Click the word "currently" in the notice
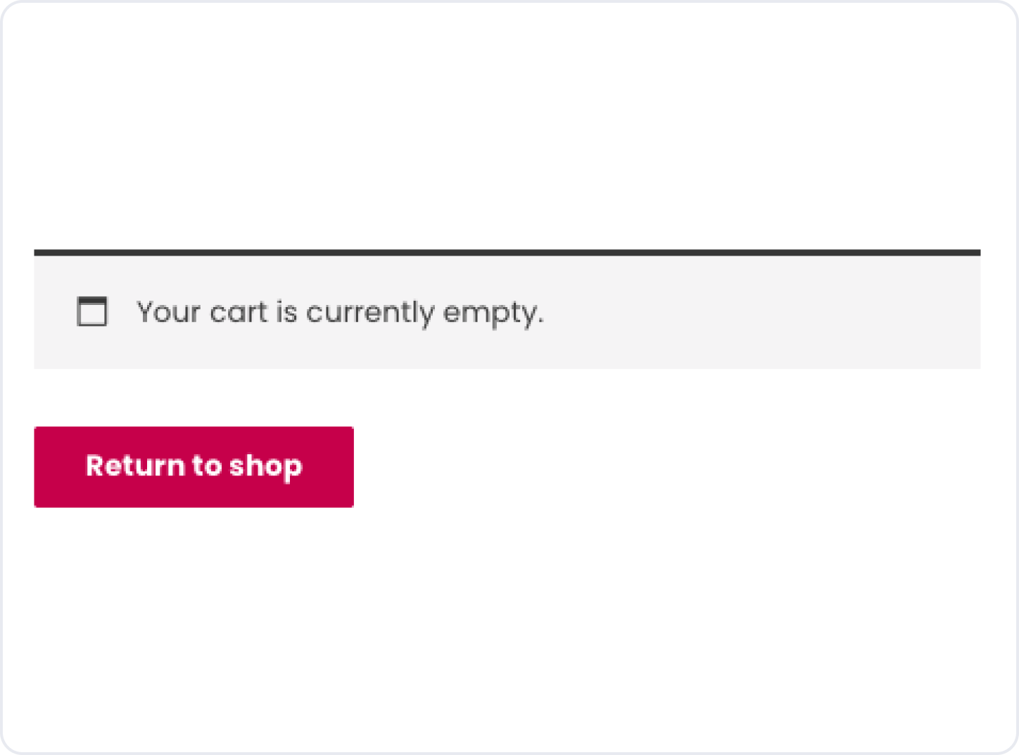 coord(370,312)
